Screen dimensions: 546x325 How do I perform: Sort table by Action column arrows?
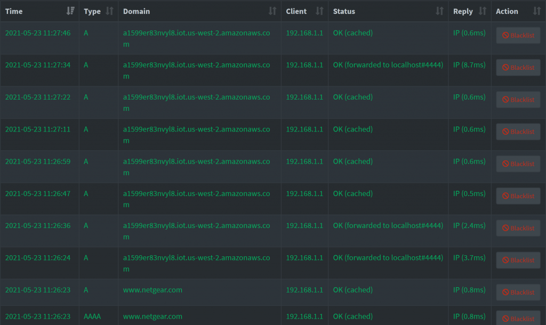coord(536,11)
